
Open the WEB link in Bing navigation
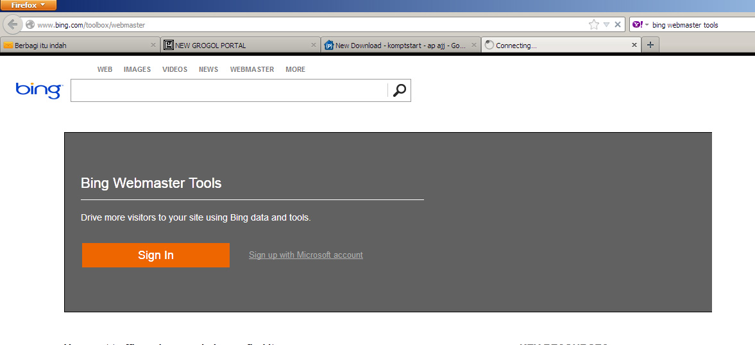click(x=105, y=69)
